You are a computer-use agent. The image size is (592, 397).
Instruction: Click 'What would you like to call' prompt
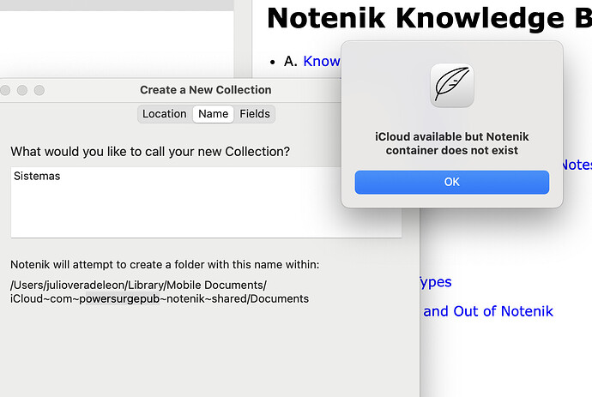[x=150, y=152]
